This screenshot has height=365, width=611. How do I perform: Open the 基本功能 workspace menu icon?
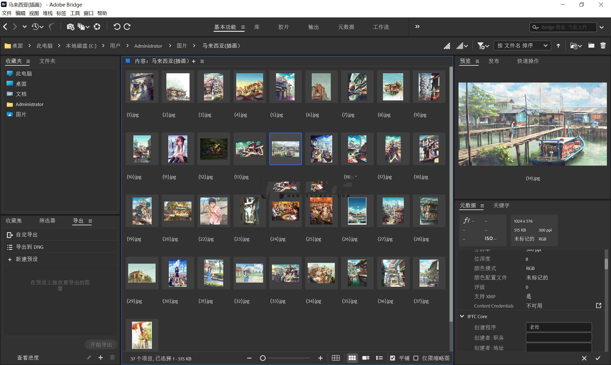pyautogui.click(x=243, y=27)
